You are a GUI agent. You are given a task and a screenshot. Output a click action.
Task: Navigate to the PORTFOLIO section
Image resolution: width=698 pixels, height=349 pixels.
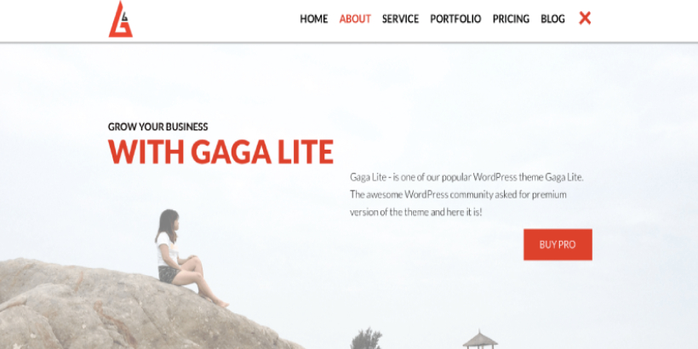[x=455, y=19]
